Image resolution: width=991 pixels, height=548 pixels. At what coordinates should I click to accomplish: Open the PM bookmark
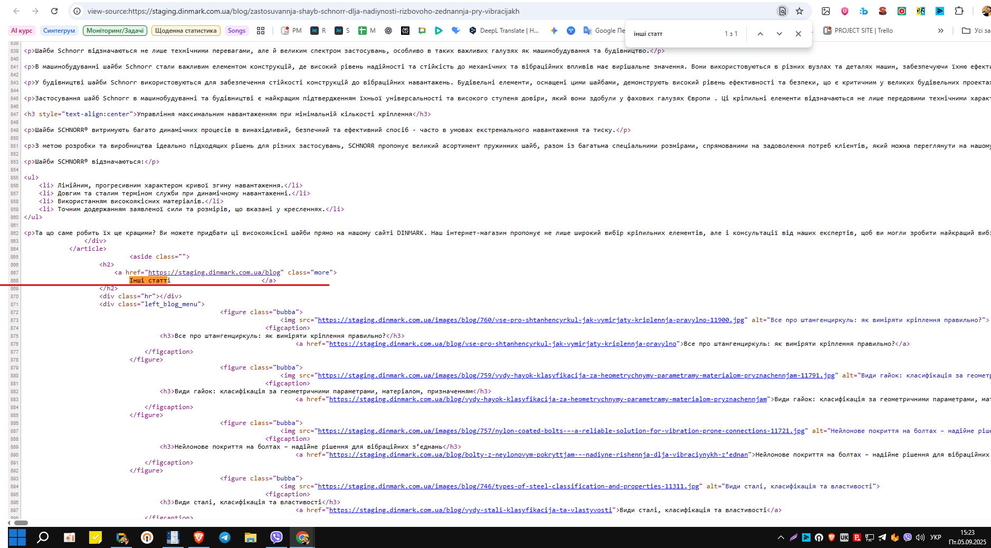click(x=291, y=31)
